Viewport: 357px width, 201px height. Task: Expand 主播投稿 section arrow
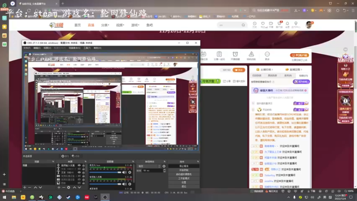point(272,70)
